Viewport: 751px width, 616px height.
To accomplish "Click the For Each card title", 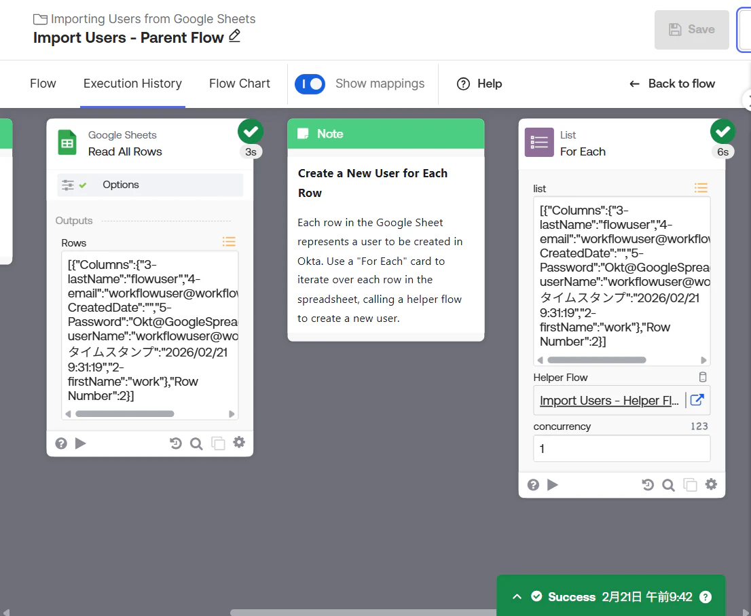I will click(583, 152).
